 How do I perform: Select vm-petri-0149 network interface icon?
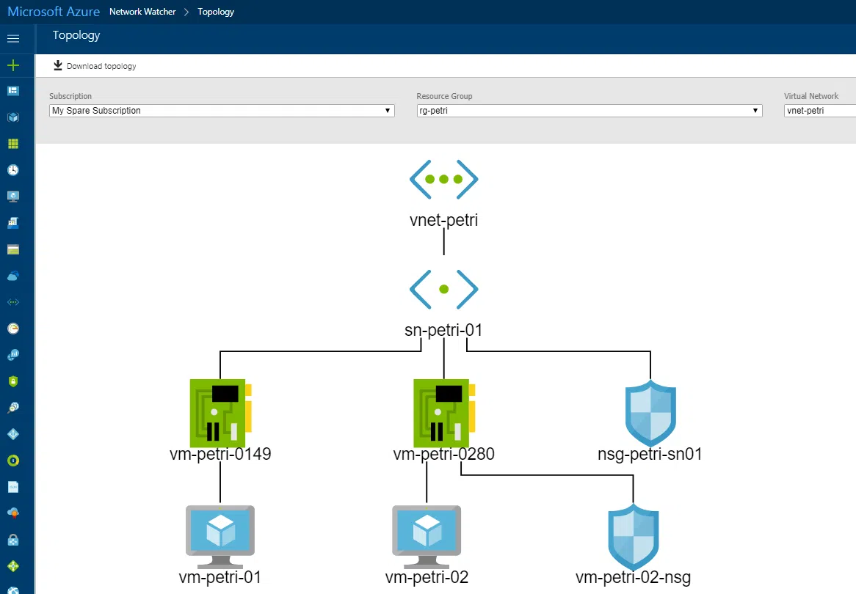click(x=220, y=413)
